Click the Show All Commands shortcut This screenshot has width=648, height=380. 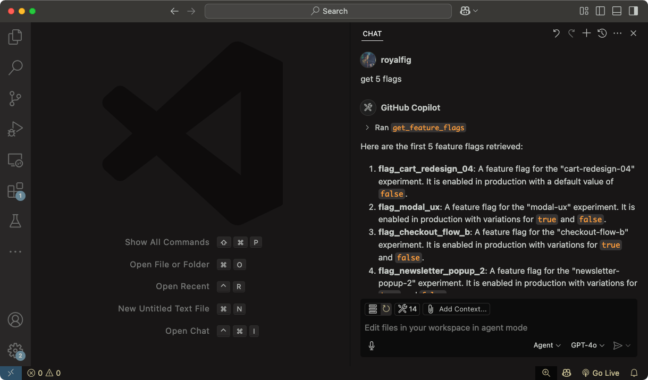(193, 242)
